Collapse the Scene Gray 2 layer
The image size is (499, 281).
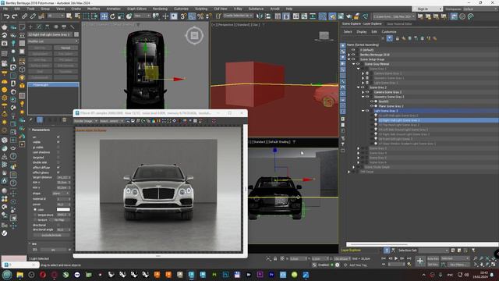(x=359, y=87)
